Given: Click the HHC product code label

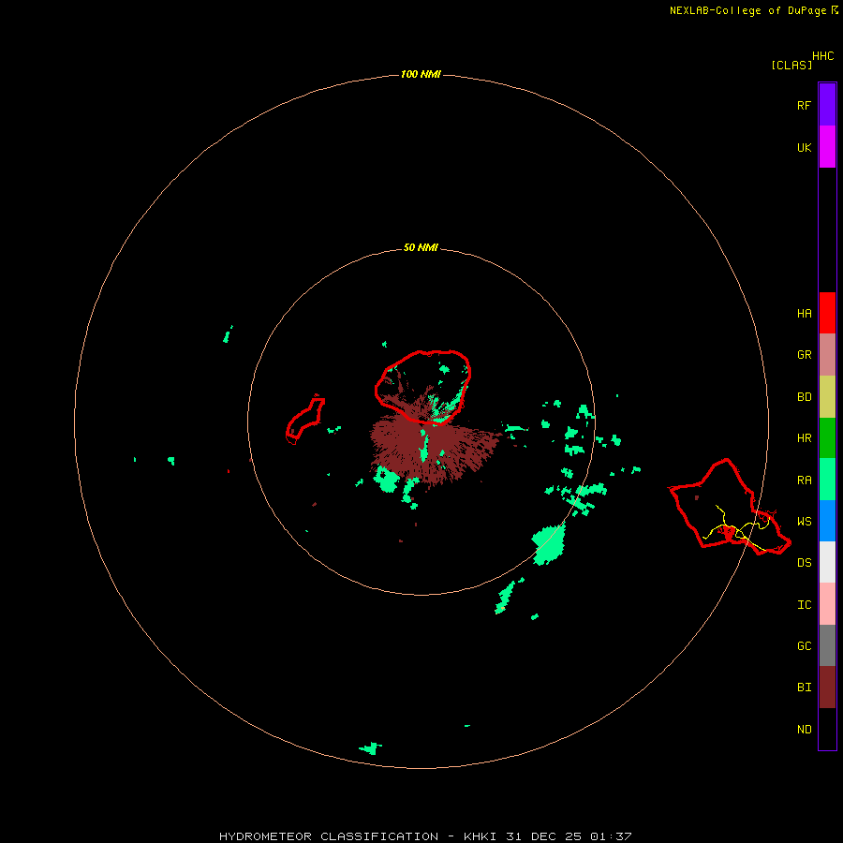Looking at the screenshot, I should point(822,56).
